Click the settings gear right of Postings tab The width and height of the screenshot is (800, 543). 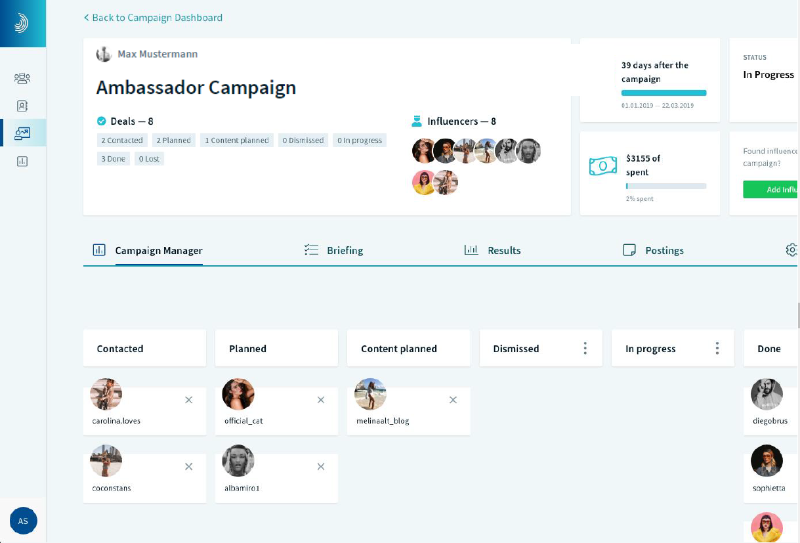pyautogui.click(x=791, y=250)
